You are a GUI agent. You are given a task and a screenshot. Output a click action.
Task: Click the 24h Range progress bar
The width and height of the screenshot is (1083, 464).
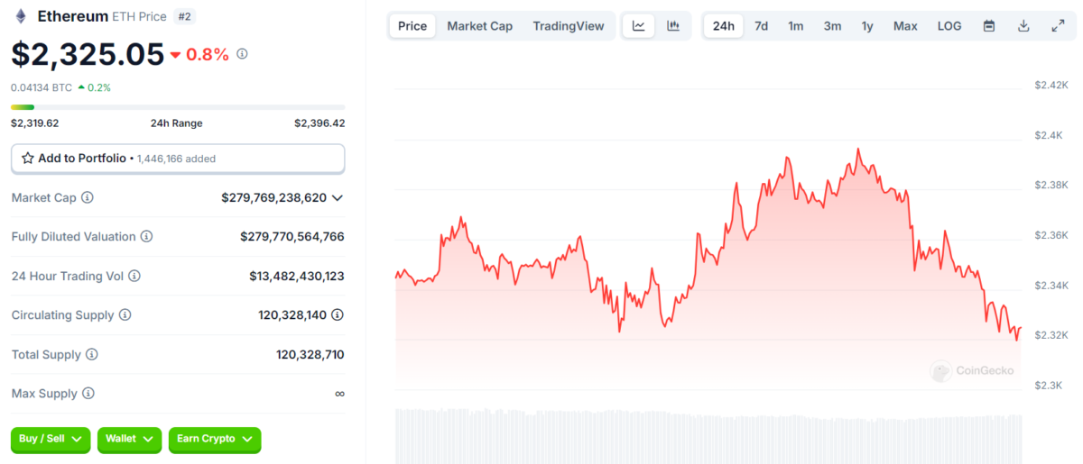click(178, 107)
